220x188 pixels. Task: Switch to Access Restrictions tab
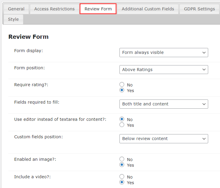pyautogui.click(x=54, y=9)
